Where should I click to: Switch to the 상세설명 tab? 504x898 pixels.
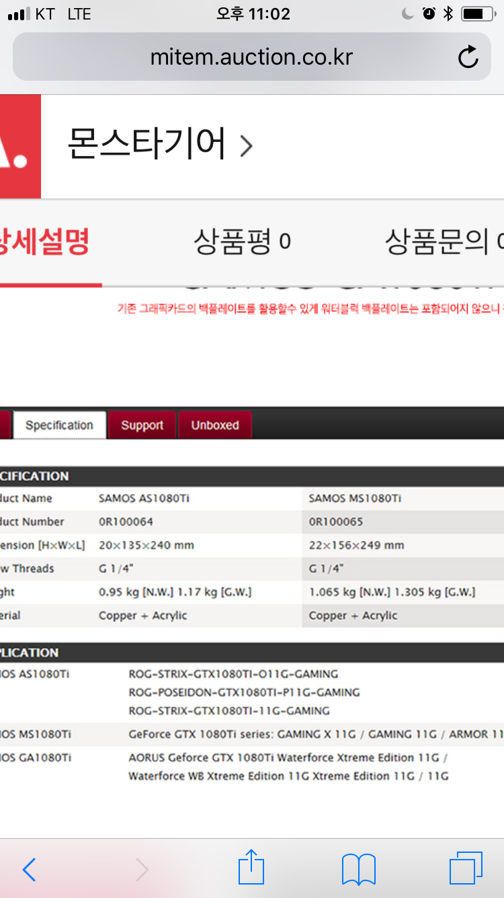pos(45,242)
